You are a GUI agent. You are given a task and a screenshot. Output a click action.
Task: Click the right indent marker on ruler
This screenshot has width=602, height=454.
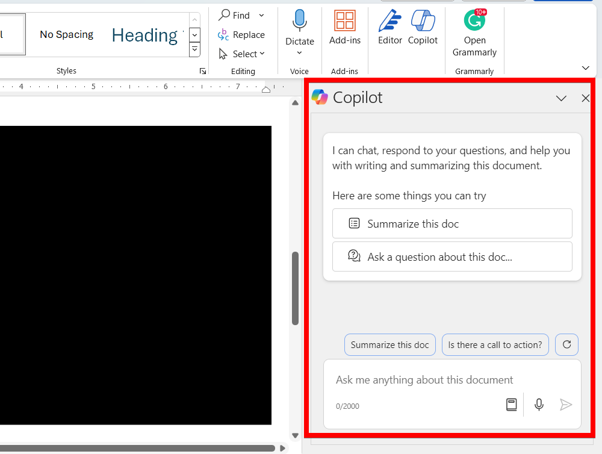point(265,90)
